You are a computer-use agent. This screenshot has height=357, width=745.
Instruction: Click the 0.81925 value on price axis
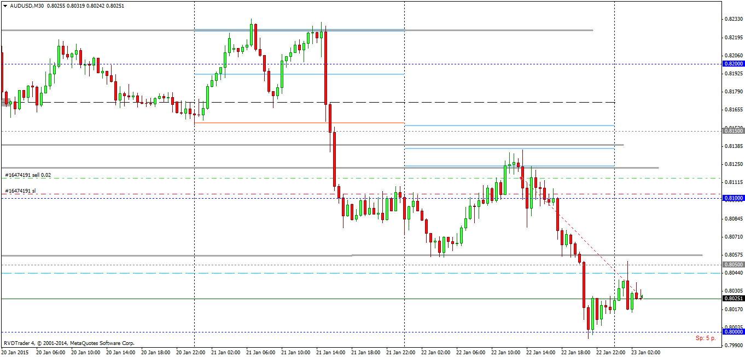click(x=734, y=74)
